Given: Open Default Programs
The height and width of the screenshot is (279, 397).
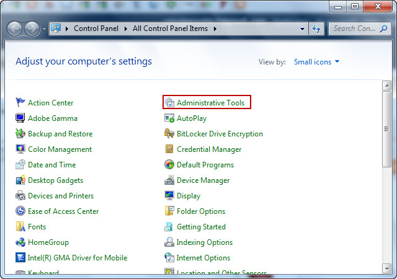Looking at the screenshot, I should click(205, 165).
